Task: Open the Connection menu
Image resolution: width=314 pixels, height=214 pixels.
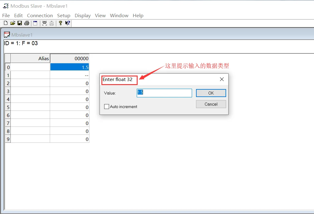Action: [40, 16]
